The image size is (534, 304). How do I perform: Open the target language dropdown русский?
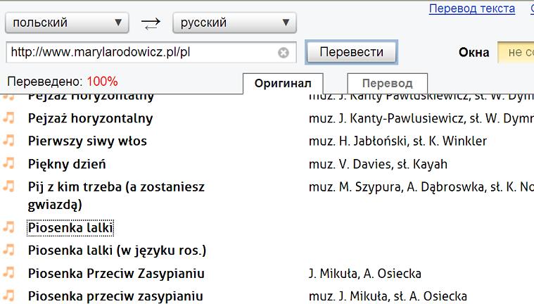pyautogui.click(x=234, y=23)
